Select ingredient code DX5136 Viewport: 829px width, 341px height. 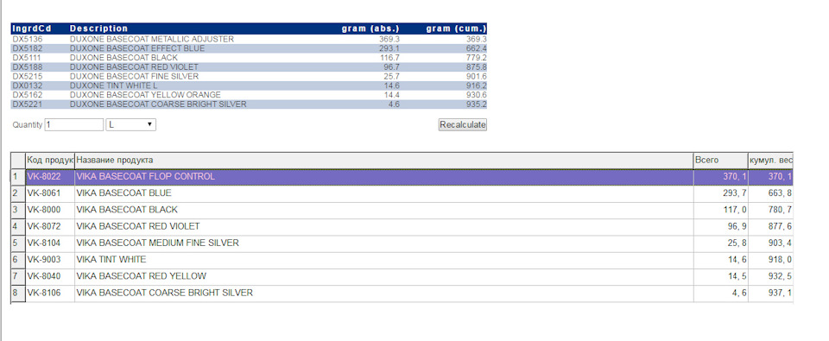pyautogui.click(x=28, y=39)
